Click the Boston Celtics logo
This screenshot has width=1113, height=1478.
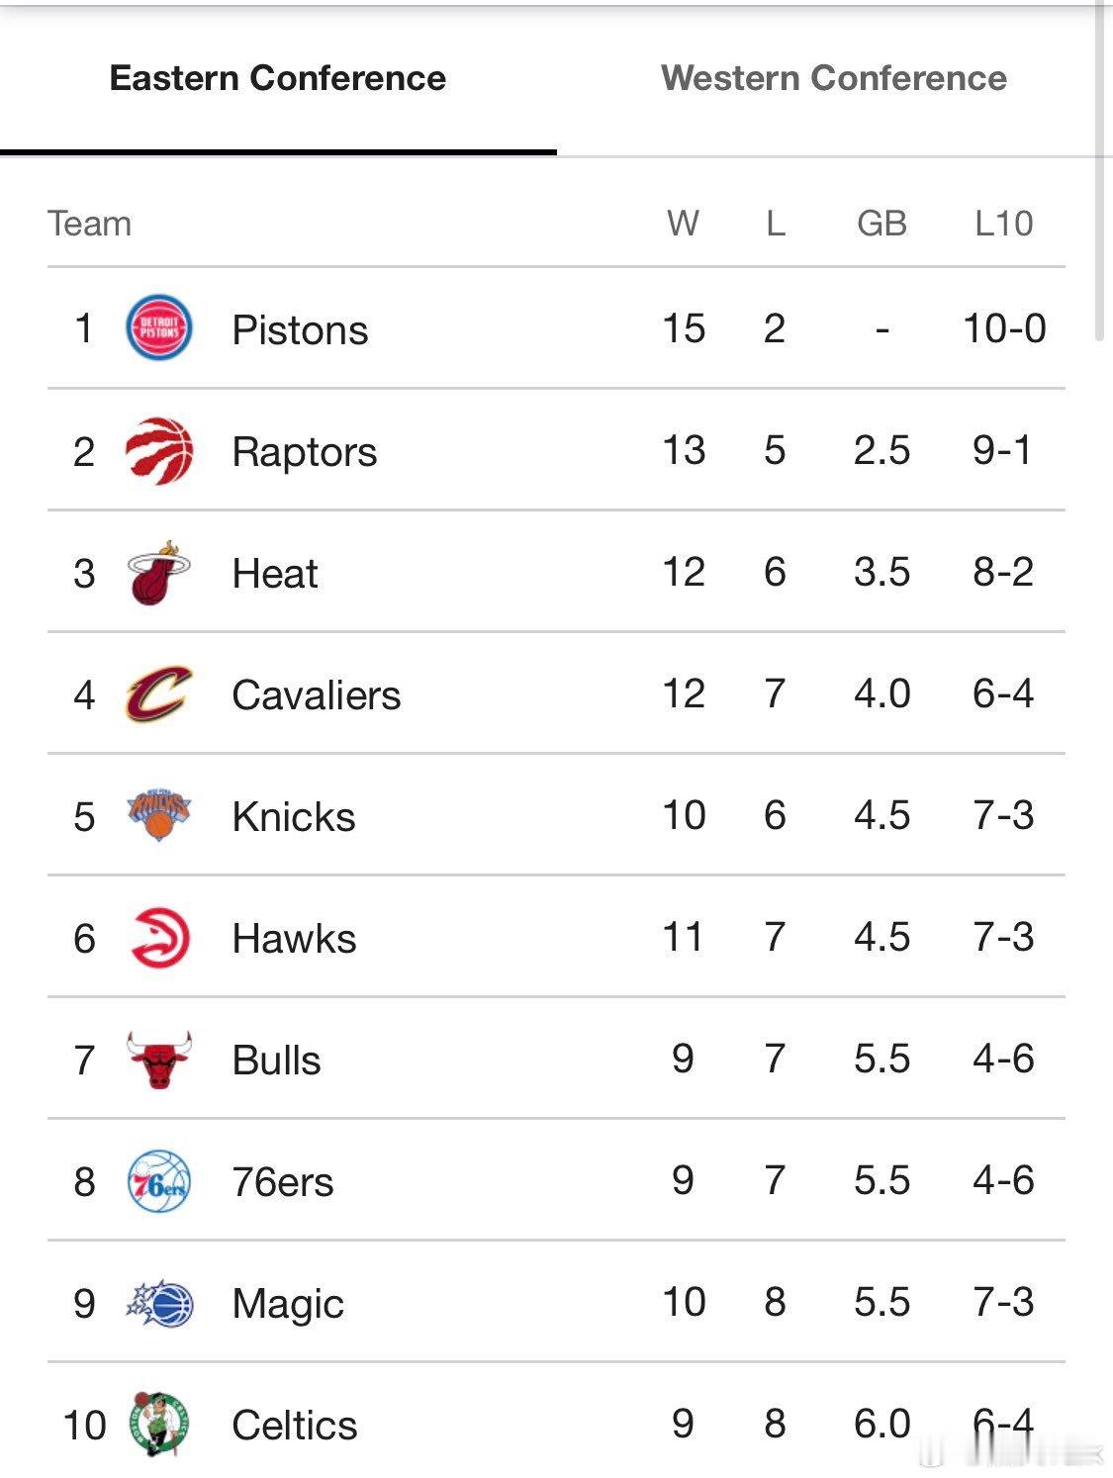click(x=159, y=1425)
